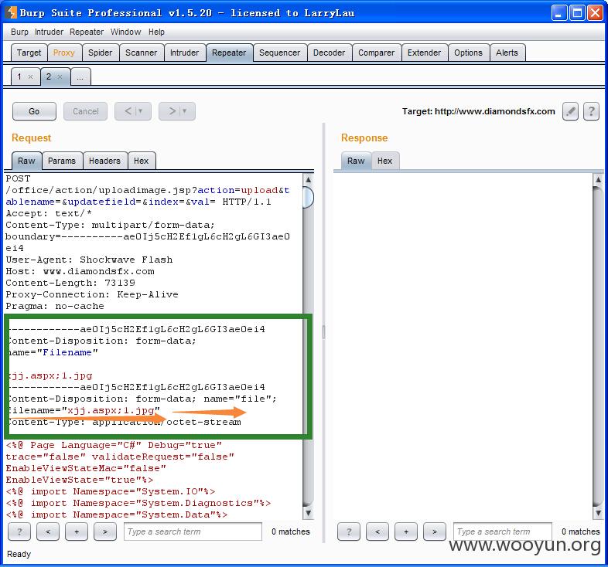This screenshot has height=567, width=608.
Task: Click the User-Agent: Shockwave Flash line
Action: (89, 260)
